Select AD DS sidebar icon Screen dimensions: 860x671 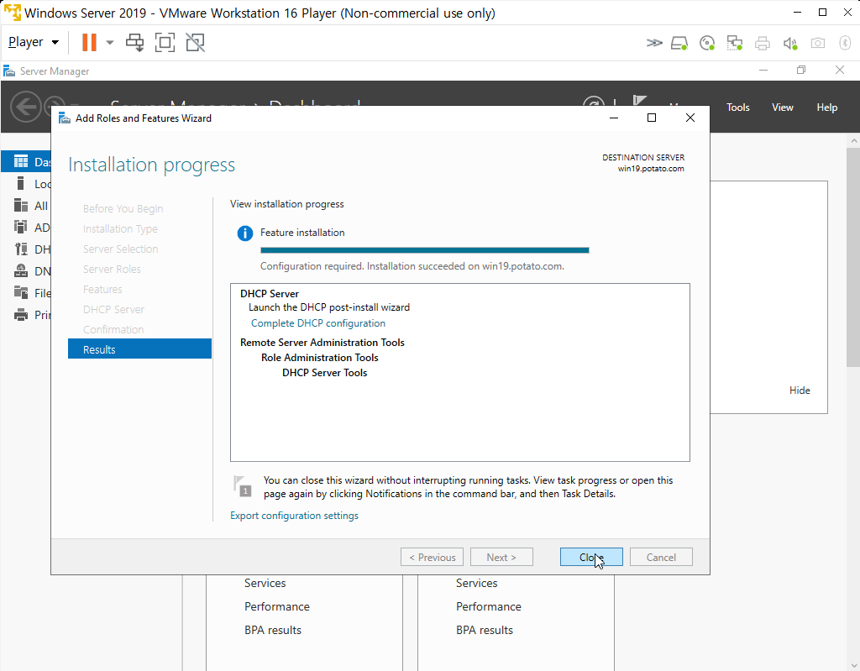(x=21, y=227)
